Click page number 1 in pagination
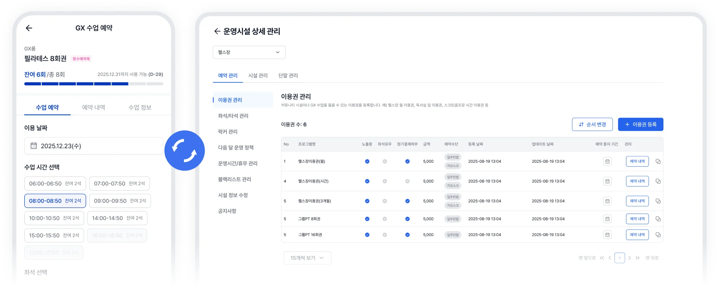Viewport: 719px width, 285px height. pyautogui.click(x=620, y=258)
